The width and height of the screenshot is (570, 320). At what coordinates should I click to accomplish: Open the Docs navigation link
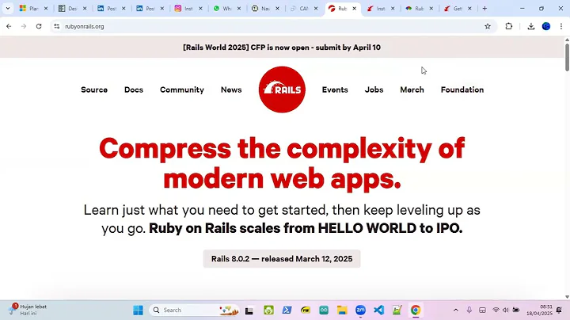point(134,90)
